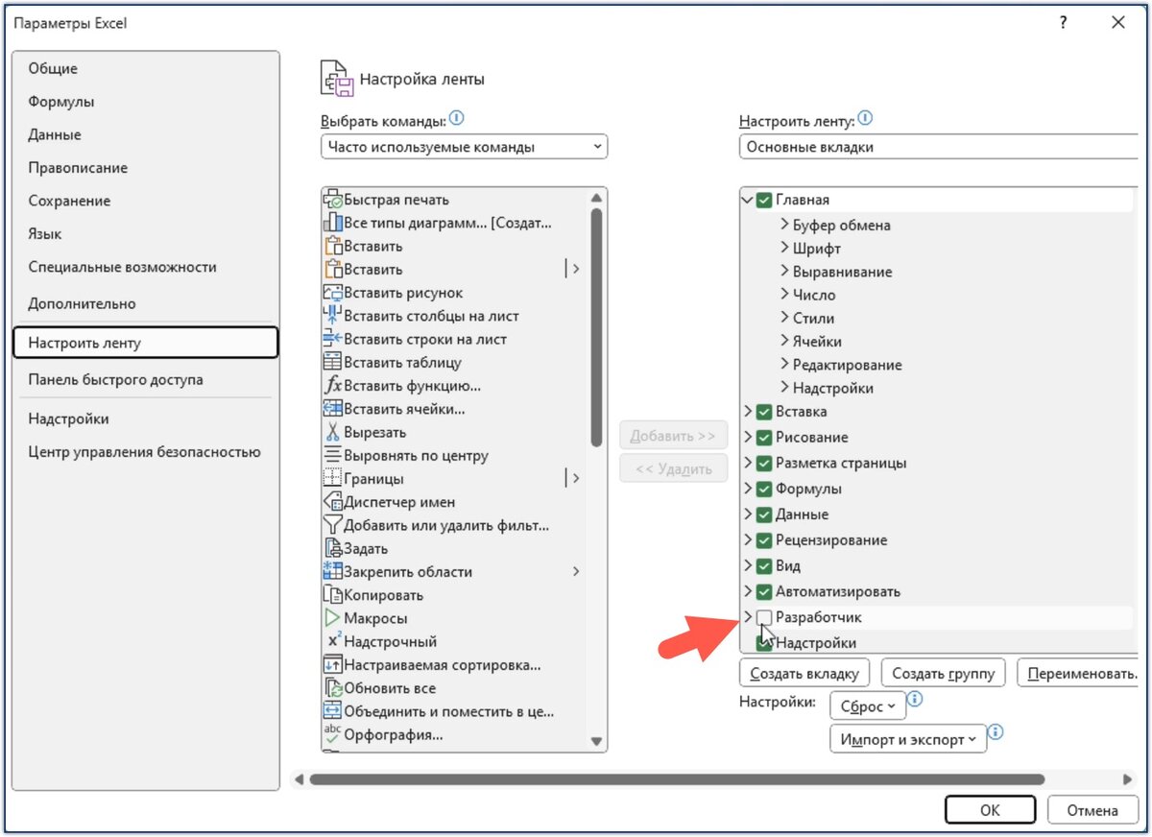Viewport: 1152px width, 837px height.
Task: Click the Создать вкладку button
Action: tap(804, 673)
